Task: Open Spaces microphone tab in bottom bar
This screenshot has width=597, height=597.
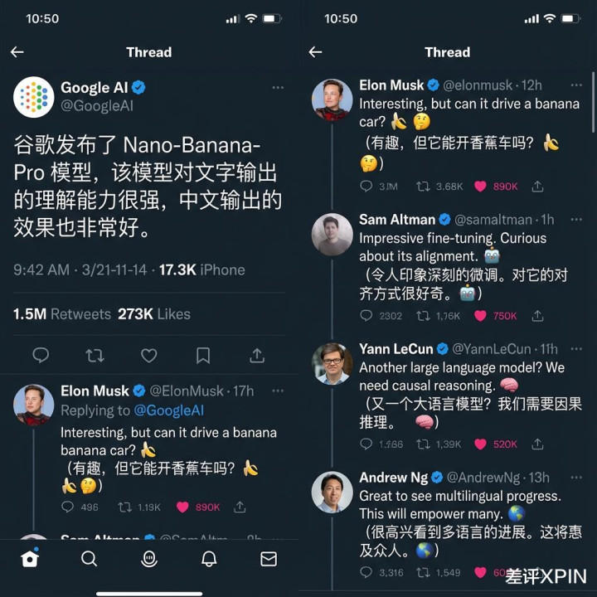Action: (149, 559)
